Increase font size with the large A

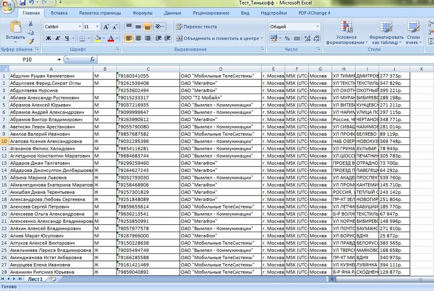click(106, 27)
